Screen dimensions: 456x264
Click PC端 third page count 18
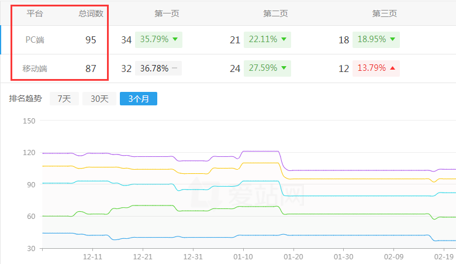click(x=344, y=40)
